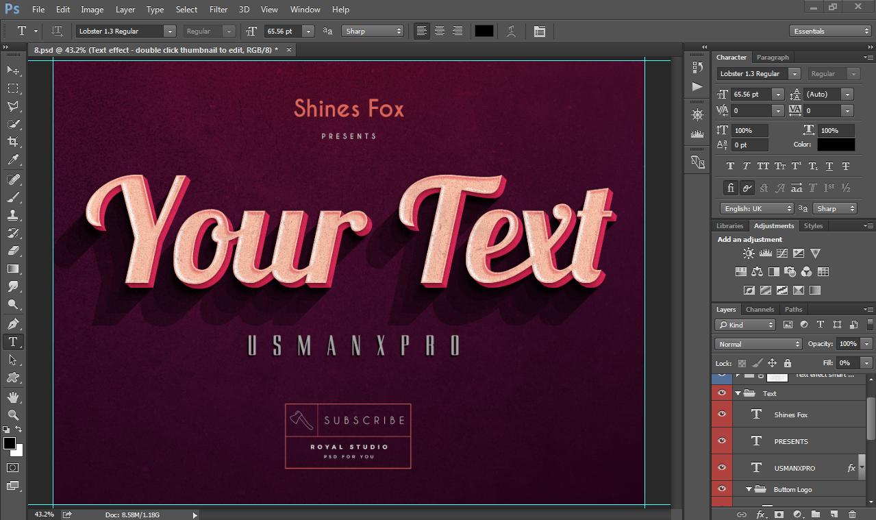
Task: Select the Move tool
Action: [x=12, y=70]
